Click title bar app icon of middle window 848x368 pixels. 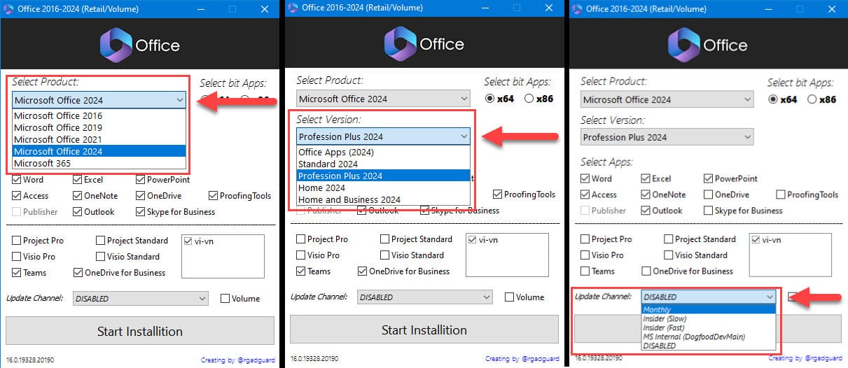click(x=293, y=9)
